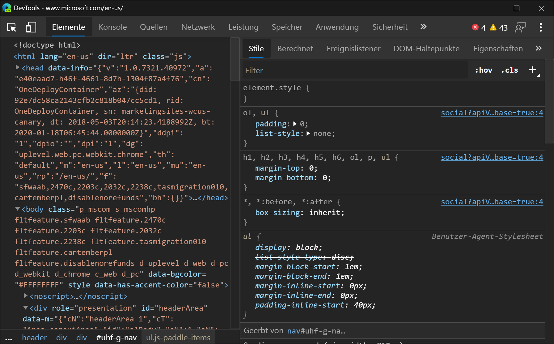Add a new style rule with the plus icon
554x344 pixels.
[x=532, y=70]
